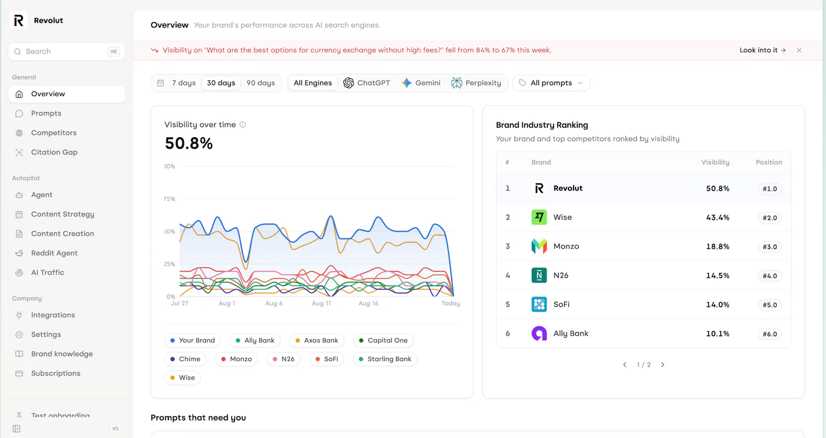
Task: Click the Revolut #1.0 position badge
Action: point(770,189)
